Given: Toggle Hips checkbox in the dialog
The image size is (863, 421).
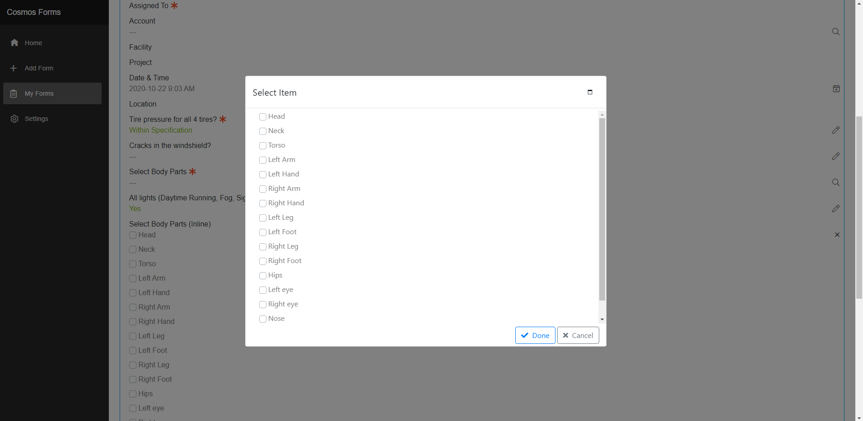Looking at the screenshot, I should (x=263, y=276).
